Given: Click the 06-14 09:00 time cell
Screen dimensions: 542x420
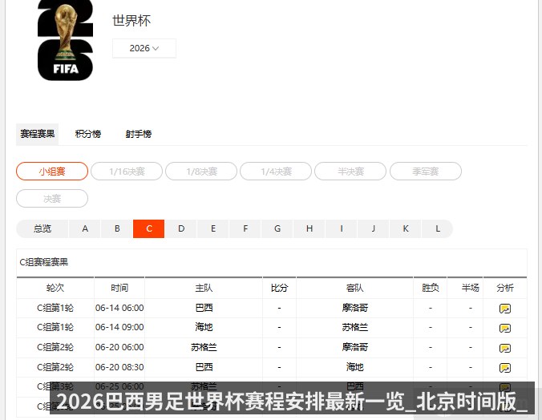Looking at the screenshot, I should (119, 327).
